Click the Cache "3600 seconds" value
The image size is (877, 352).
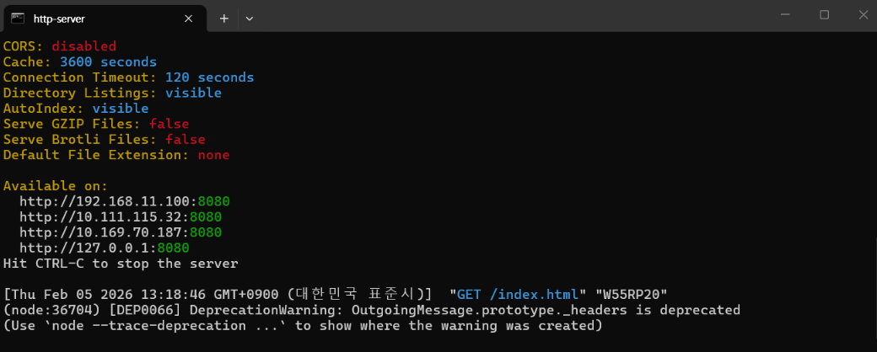click(108, 62)
